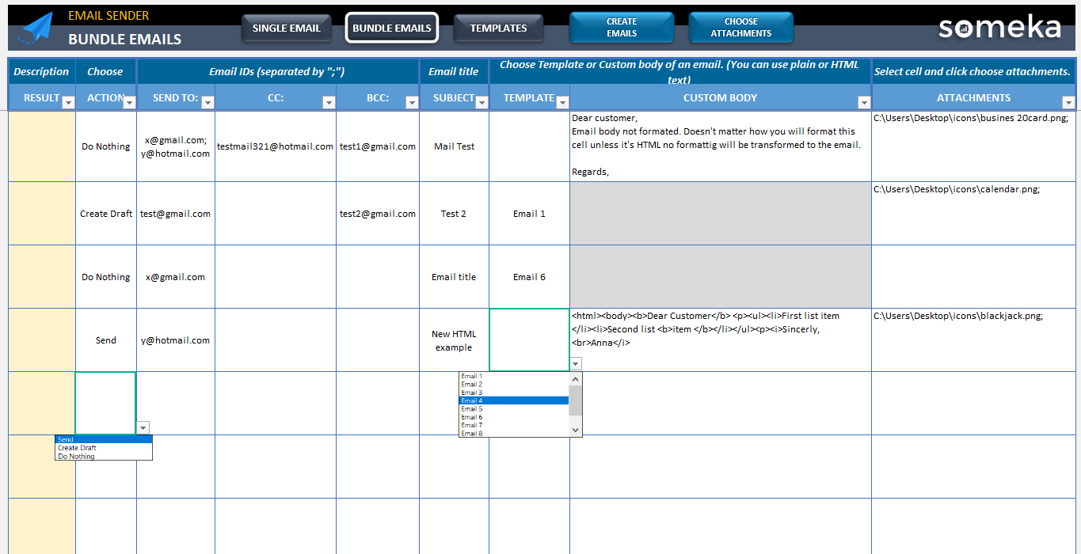The image size is (1081, 554).
Task: Expand the CUSTOM BODY filter dropdown
Action: coord(864,102)
